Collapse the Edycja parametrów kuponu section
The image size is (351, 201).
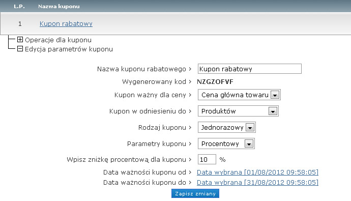click(x=20, y=48)
